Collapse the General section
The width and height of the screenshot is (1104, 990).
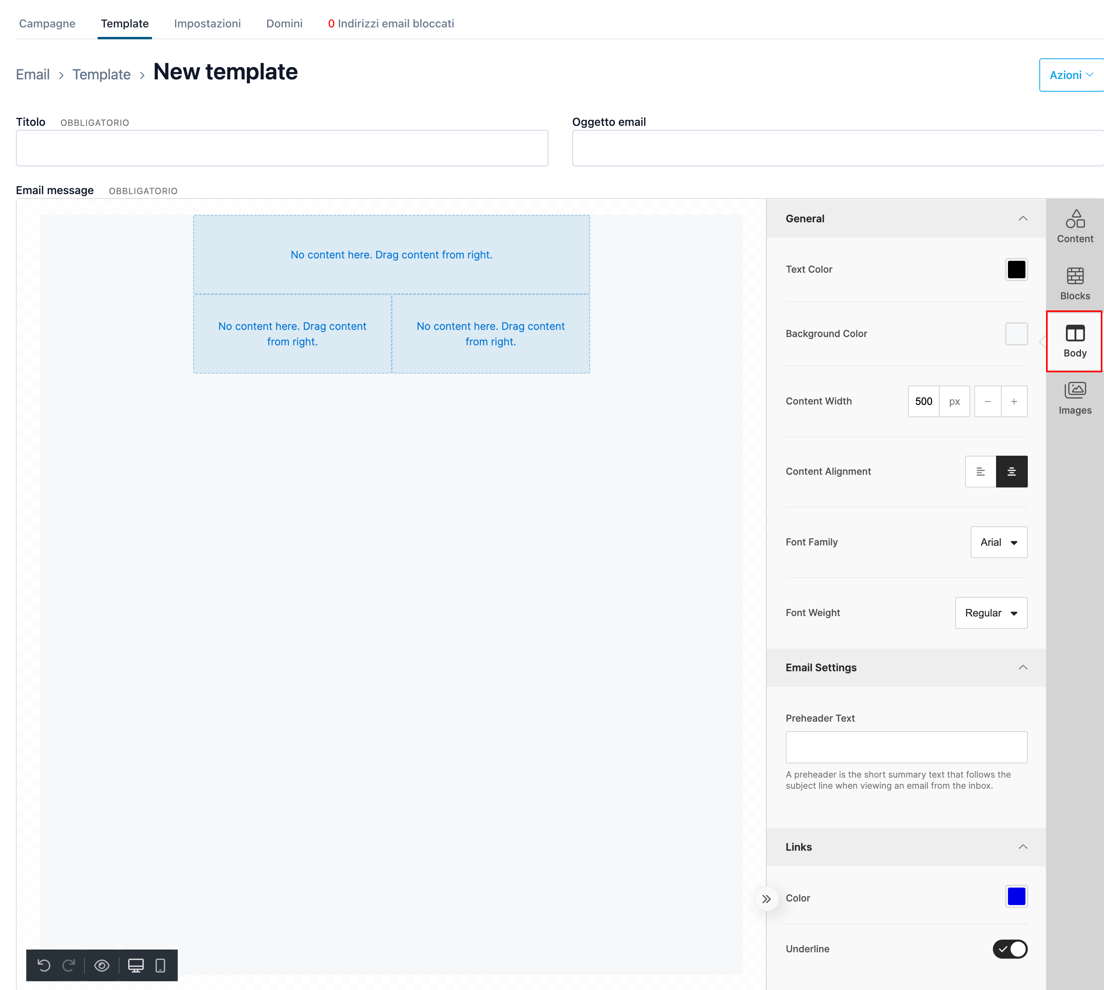click(x=1023, y=219)
